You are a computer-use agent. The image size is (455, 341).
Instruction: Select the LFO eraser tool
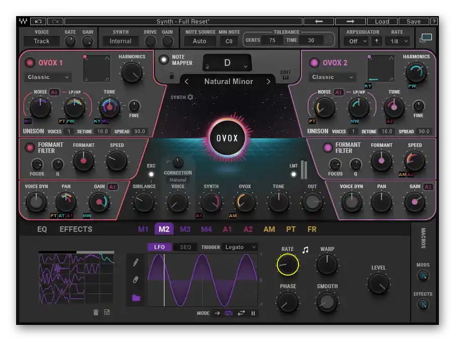coord(135,280)
